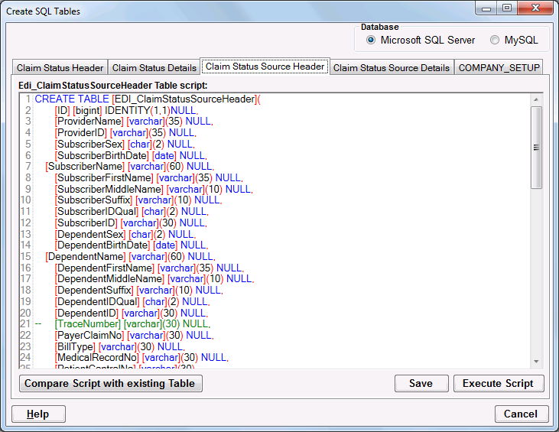Open Help for this dialog

point(38,414)
